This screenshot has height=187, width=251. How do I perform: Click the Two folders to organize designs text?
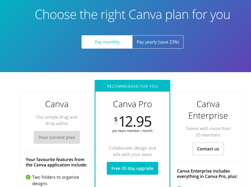(x=56, y=180)
